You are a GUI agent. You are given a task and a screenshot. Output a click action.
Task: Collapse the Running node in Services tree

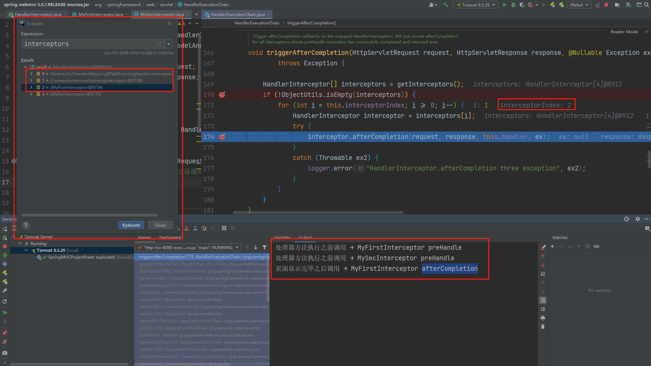(20, 243)
